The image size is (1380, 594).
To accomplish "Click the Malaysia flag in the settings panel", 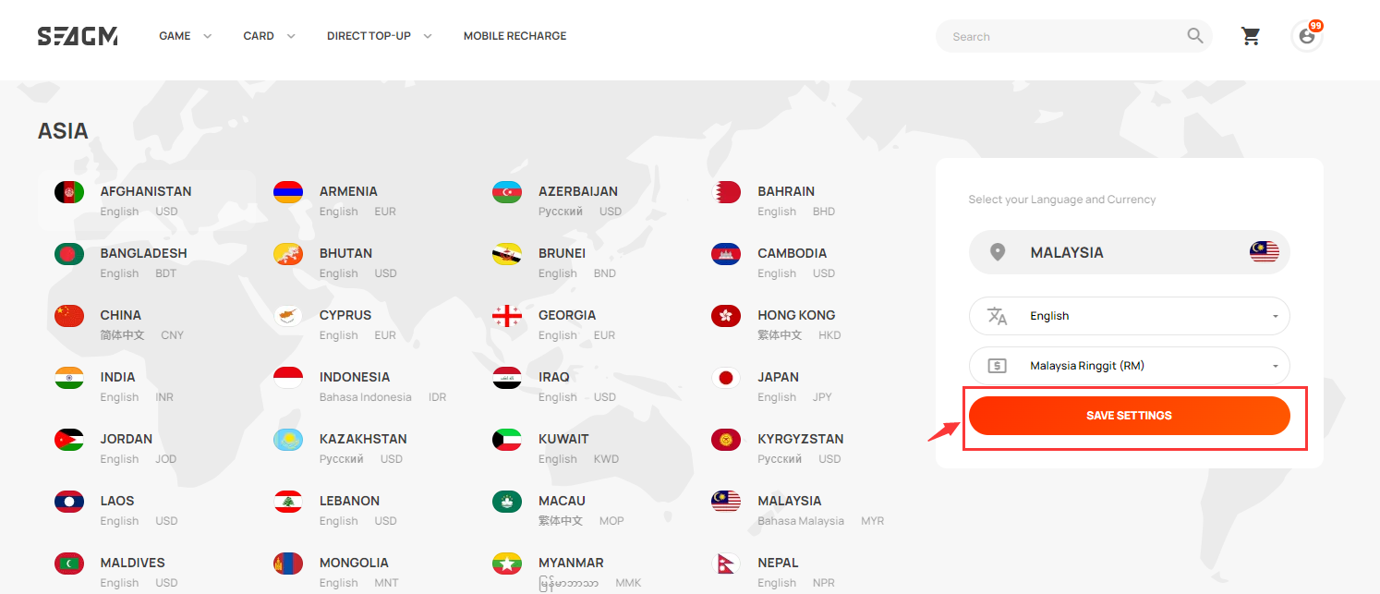I will 1265,252.
